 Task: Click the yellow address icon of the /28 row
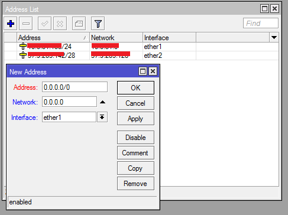[x=23, y=55]
